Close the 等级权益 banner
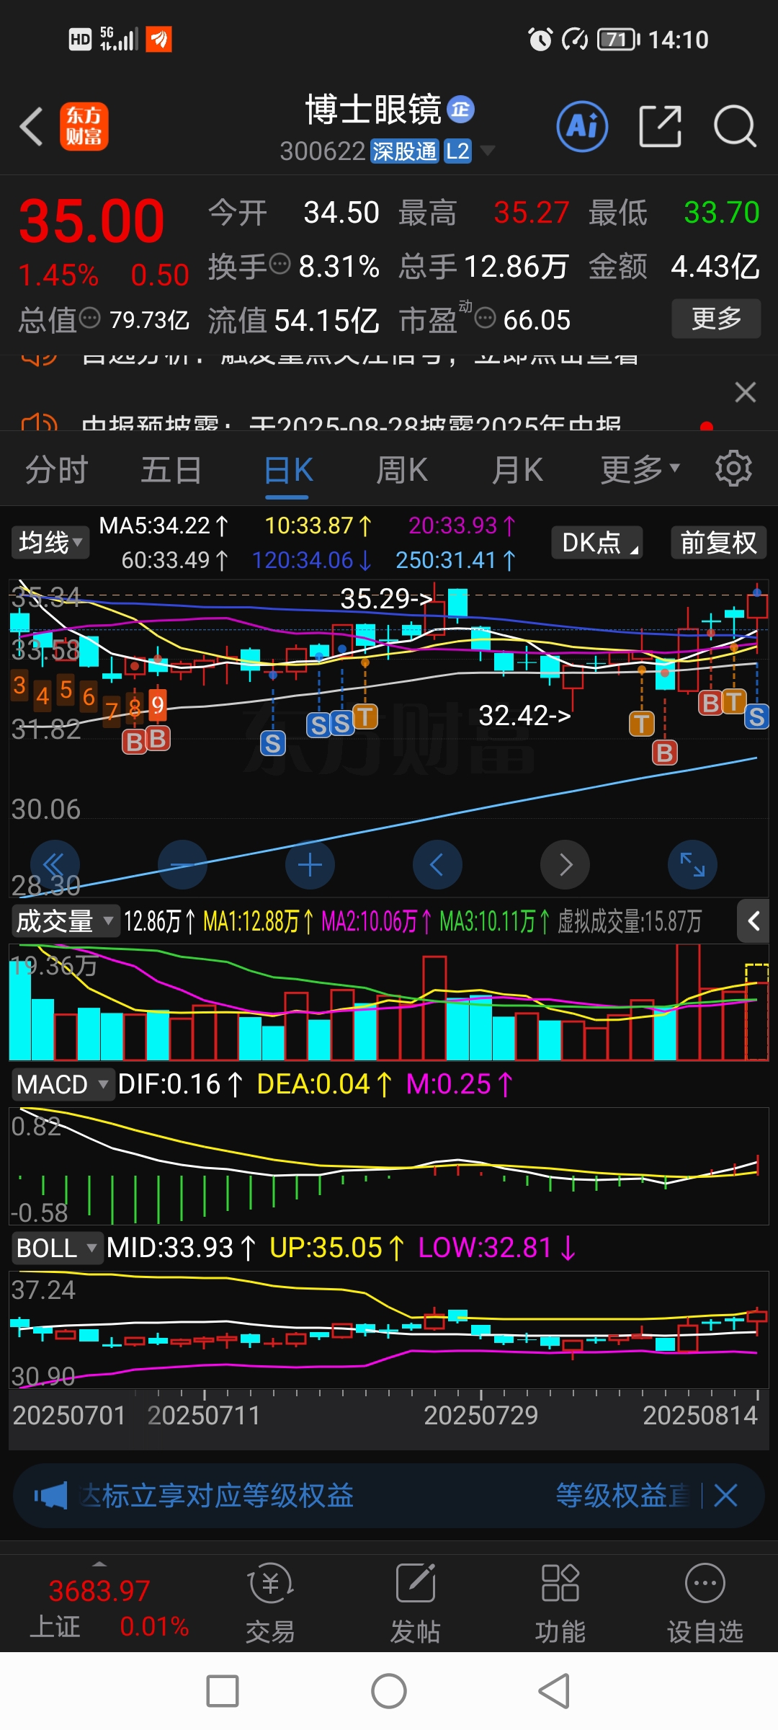The width and height of the screenshot is (778, 1730). 725,1496
